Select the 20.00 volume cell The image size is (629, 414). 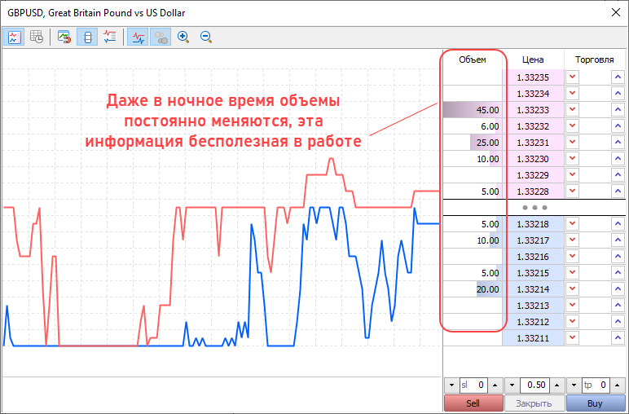[473, 289]
